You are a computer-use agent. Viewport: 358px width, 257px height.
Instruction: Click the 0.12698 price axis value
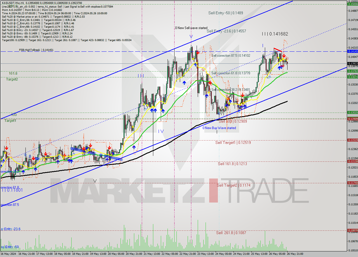354,130
